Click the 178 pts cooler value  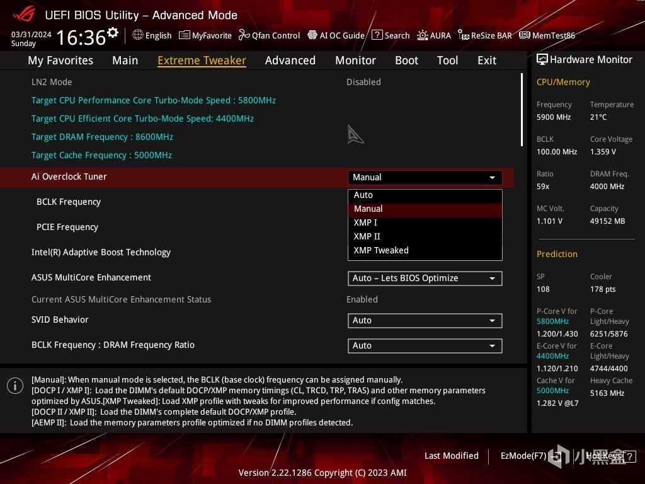pos(603,289)
